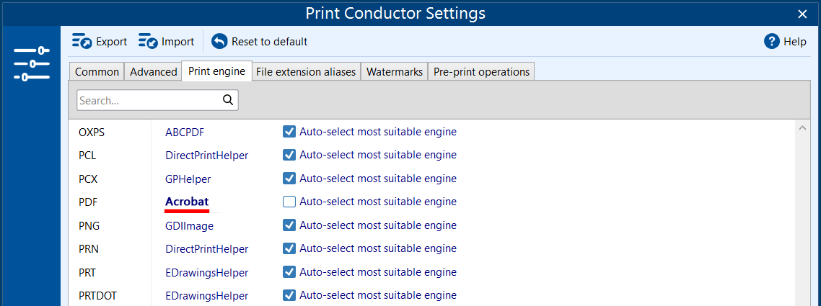Click the Reset to default arrow icon

(x=219, y=42)
